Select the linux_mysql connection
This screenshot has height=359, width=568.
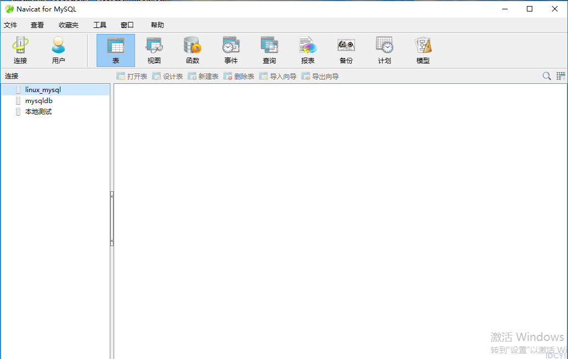[55, 90]
